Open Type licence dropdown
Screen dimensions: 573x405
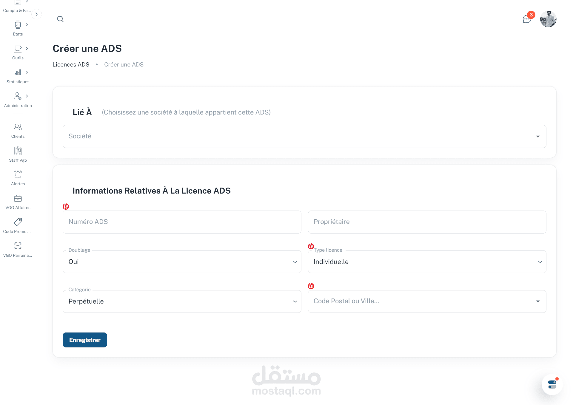click(427, 262)
